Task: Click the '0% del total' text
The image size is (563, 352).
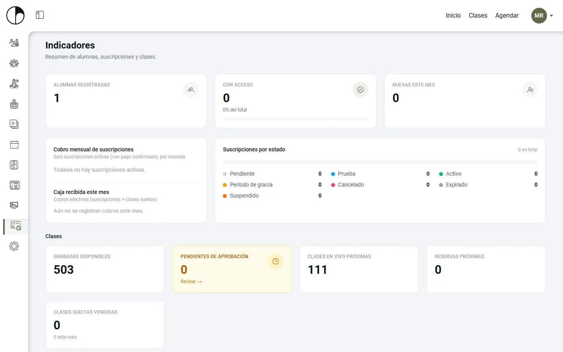Action: coord(235,110)
